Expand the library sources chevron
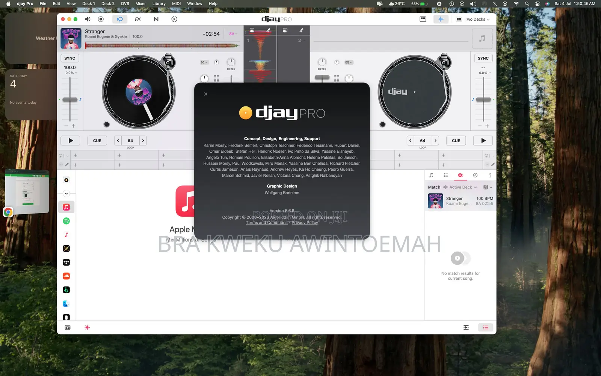Viewport: 601px width, 376px height. tap(66, 194)
